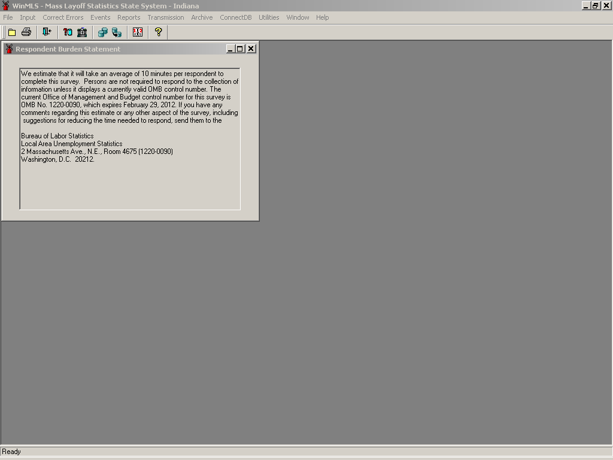Image resolution: width=613 pixels, height=460 pixels.
Task: Click the yellow question mark help icon
Action: tap(158, 32)
